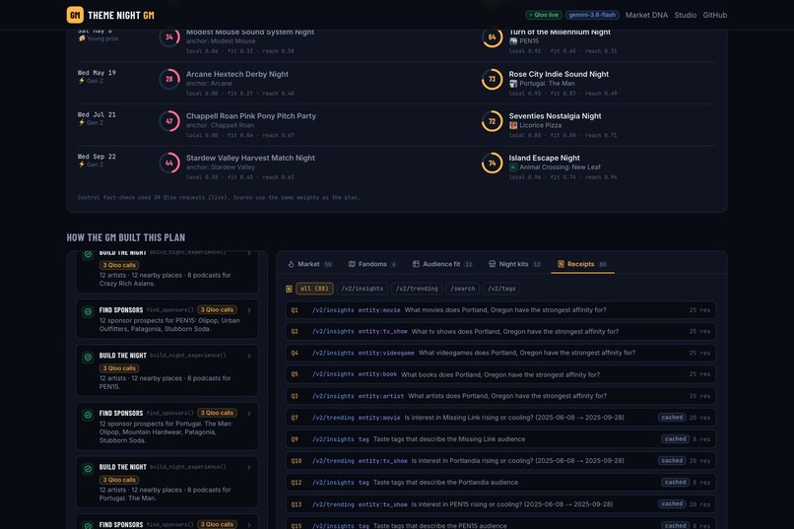Click the Animal Crossing: New Leaf thumbnail
Viewport: 794px width, 529px height.
513,167
